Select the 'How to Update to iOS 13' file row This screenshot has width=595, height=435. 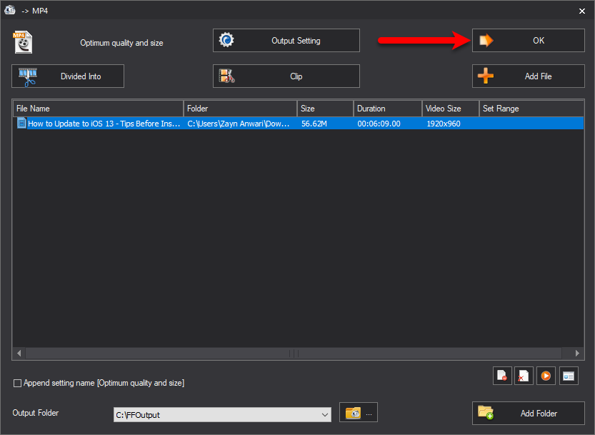click(299, 124)
